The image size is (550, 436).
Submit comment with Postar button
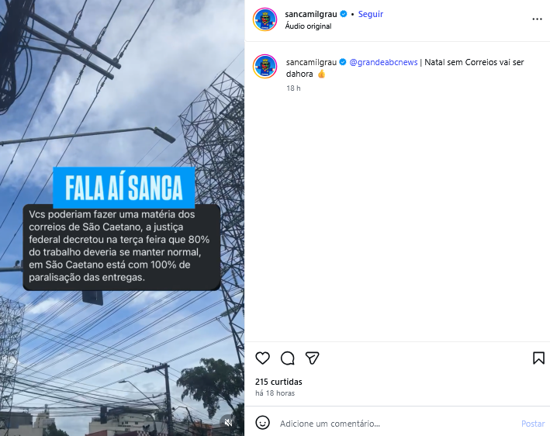[533, 424]
